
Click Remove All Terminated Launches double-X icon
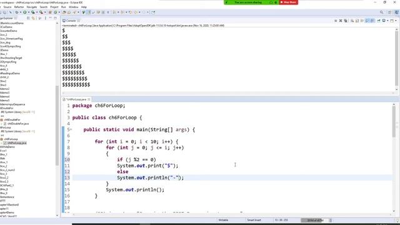pos(346,21)
